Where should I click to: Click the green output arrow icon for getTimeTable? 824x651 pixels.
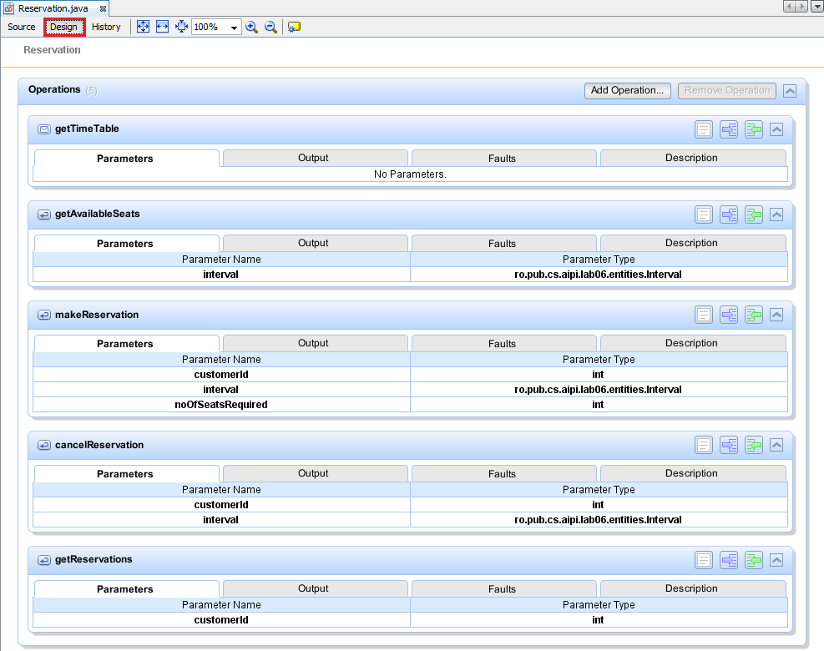point(754,129)
